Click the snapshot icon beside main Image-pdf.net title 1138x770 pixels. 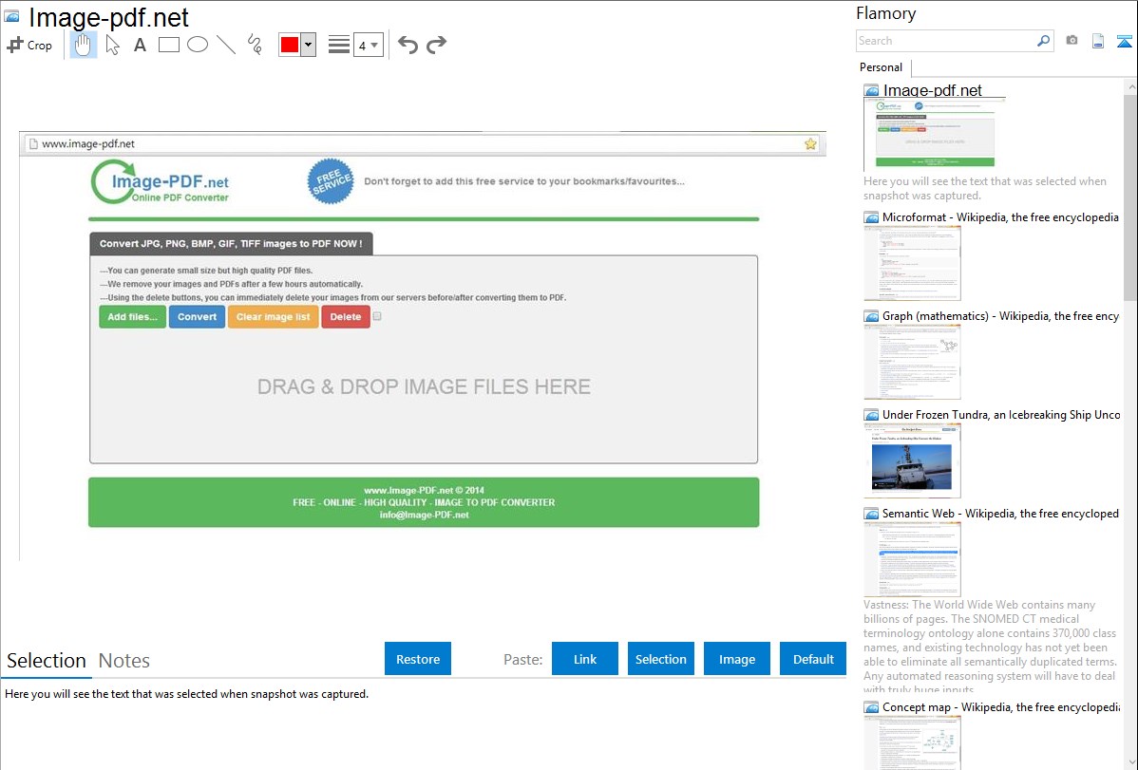(11, 16)
